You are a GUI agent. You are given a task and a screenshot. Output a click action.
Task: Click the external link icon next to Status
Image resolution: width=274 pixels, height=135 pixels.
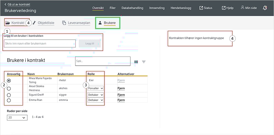(201, 8)
